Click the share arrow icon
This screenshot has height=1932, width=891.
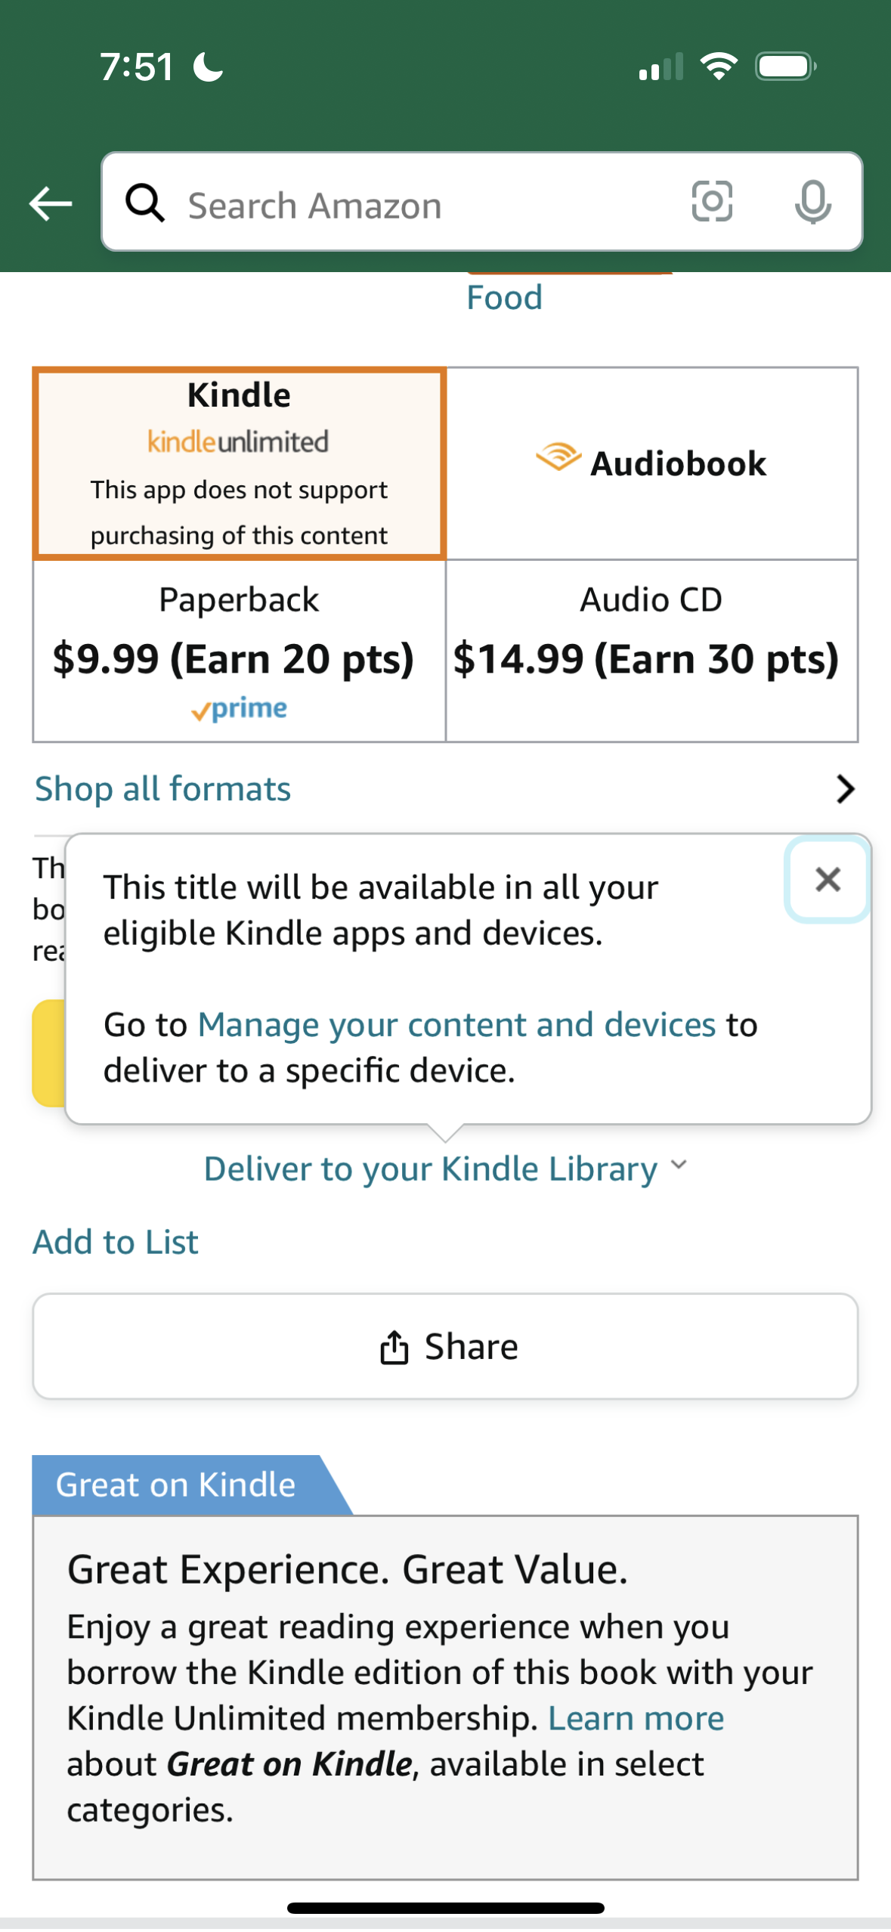pyautogui.click(x=395, y=1345)
